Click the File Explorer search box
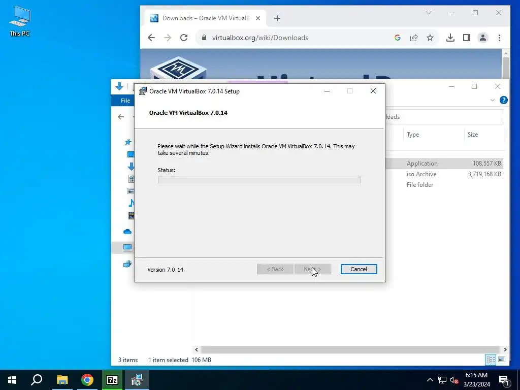 click(444, 117)
